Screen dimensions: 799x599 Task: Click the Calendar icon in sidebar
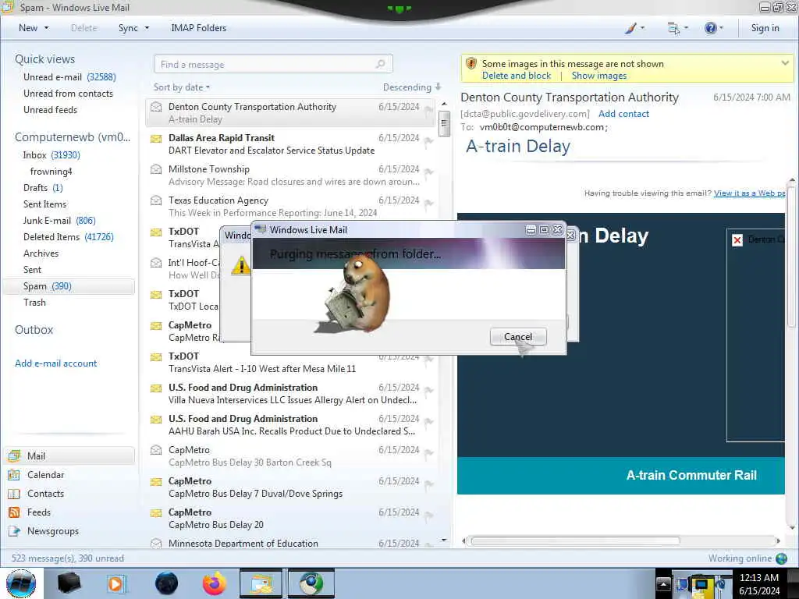click(14, 475)
